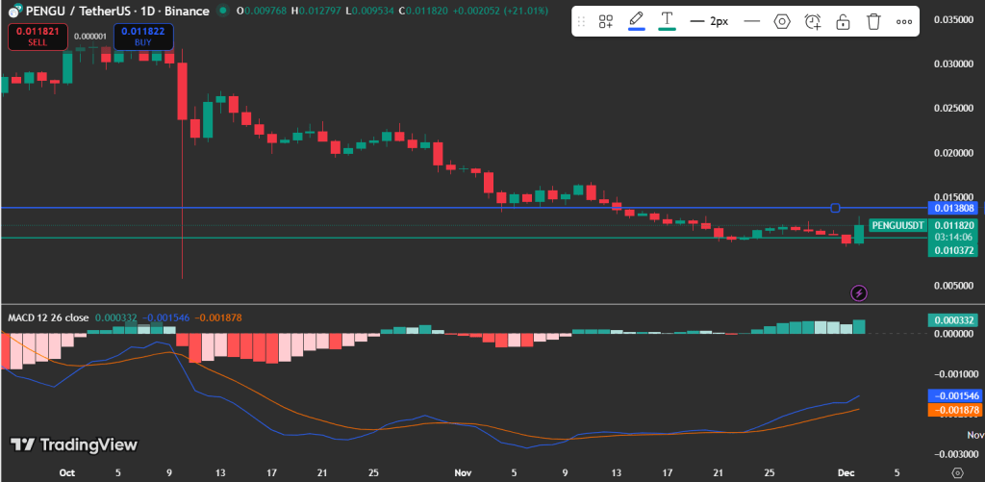Viewport: 985px width, 482px height.
Task: Click the MACD 12 26 close legend
Action: [x=48, y=318]
